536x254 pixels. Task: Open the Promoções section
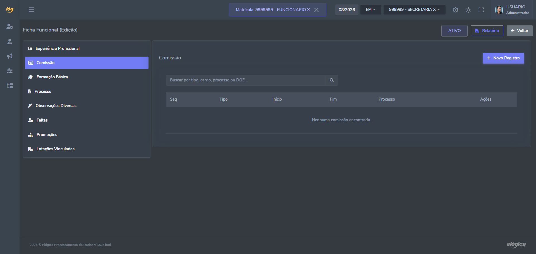[87, 135]
